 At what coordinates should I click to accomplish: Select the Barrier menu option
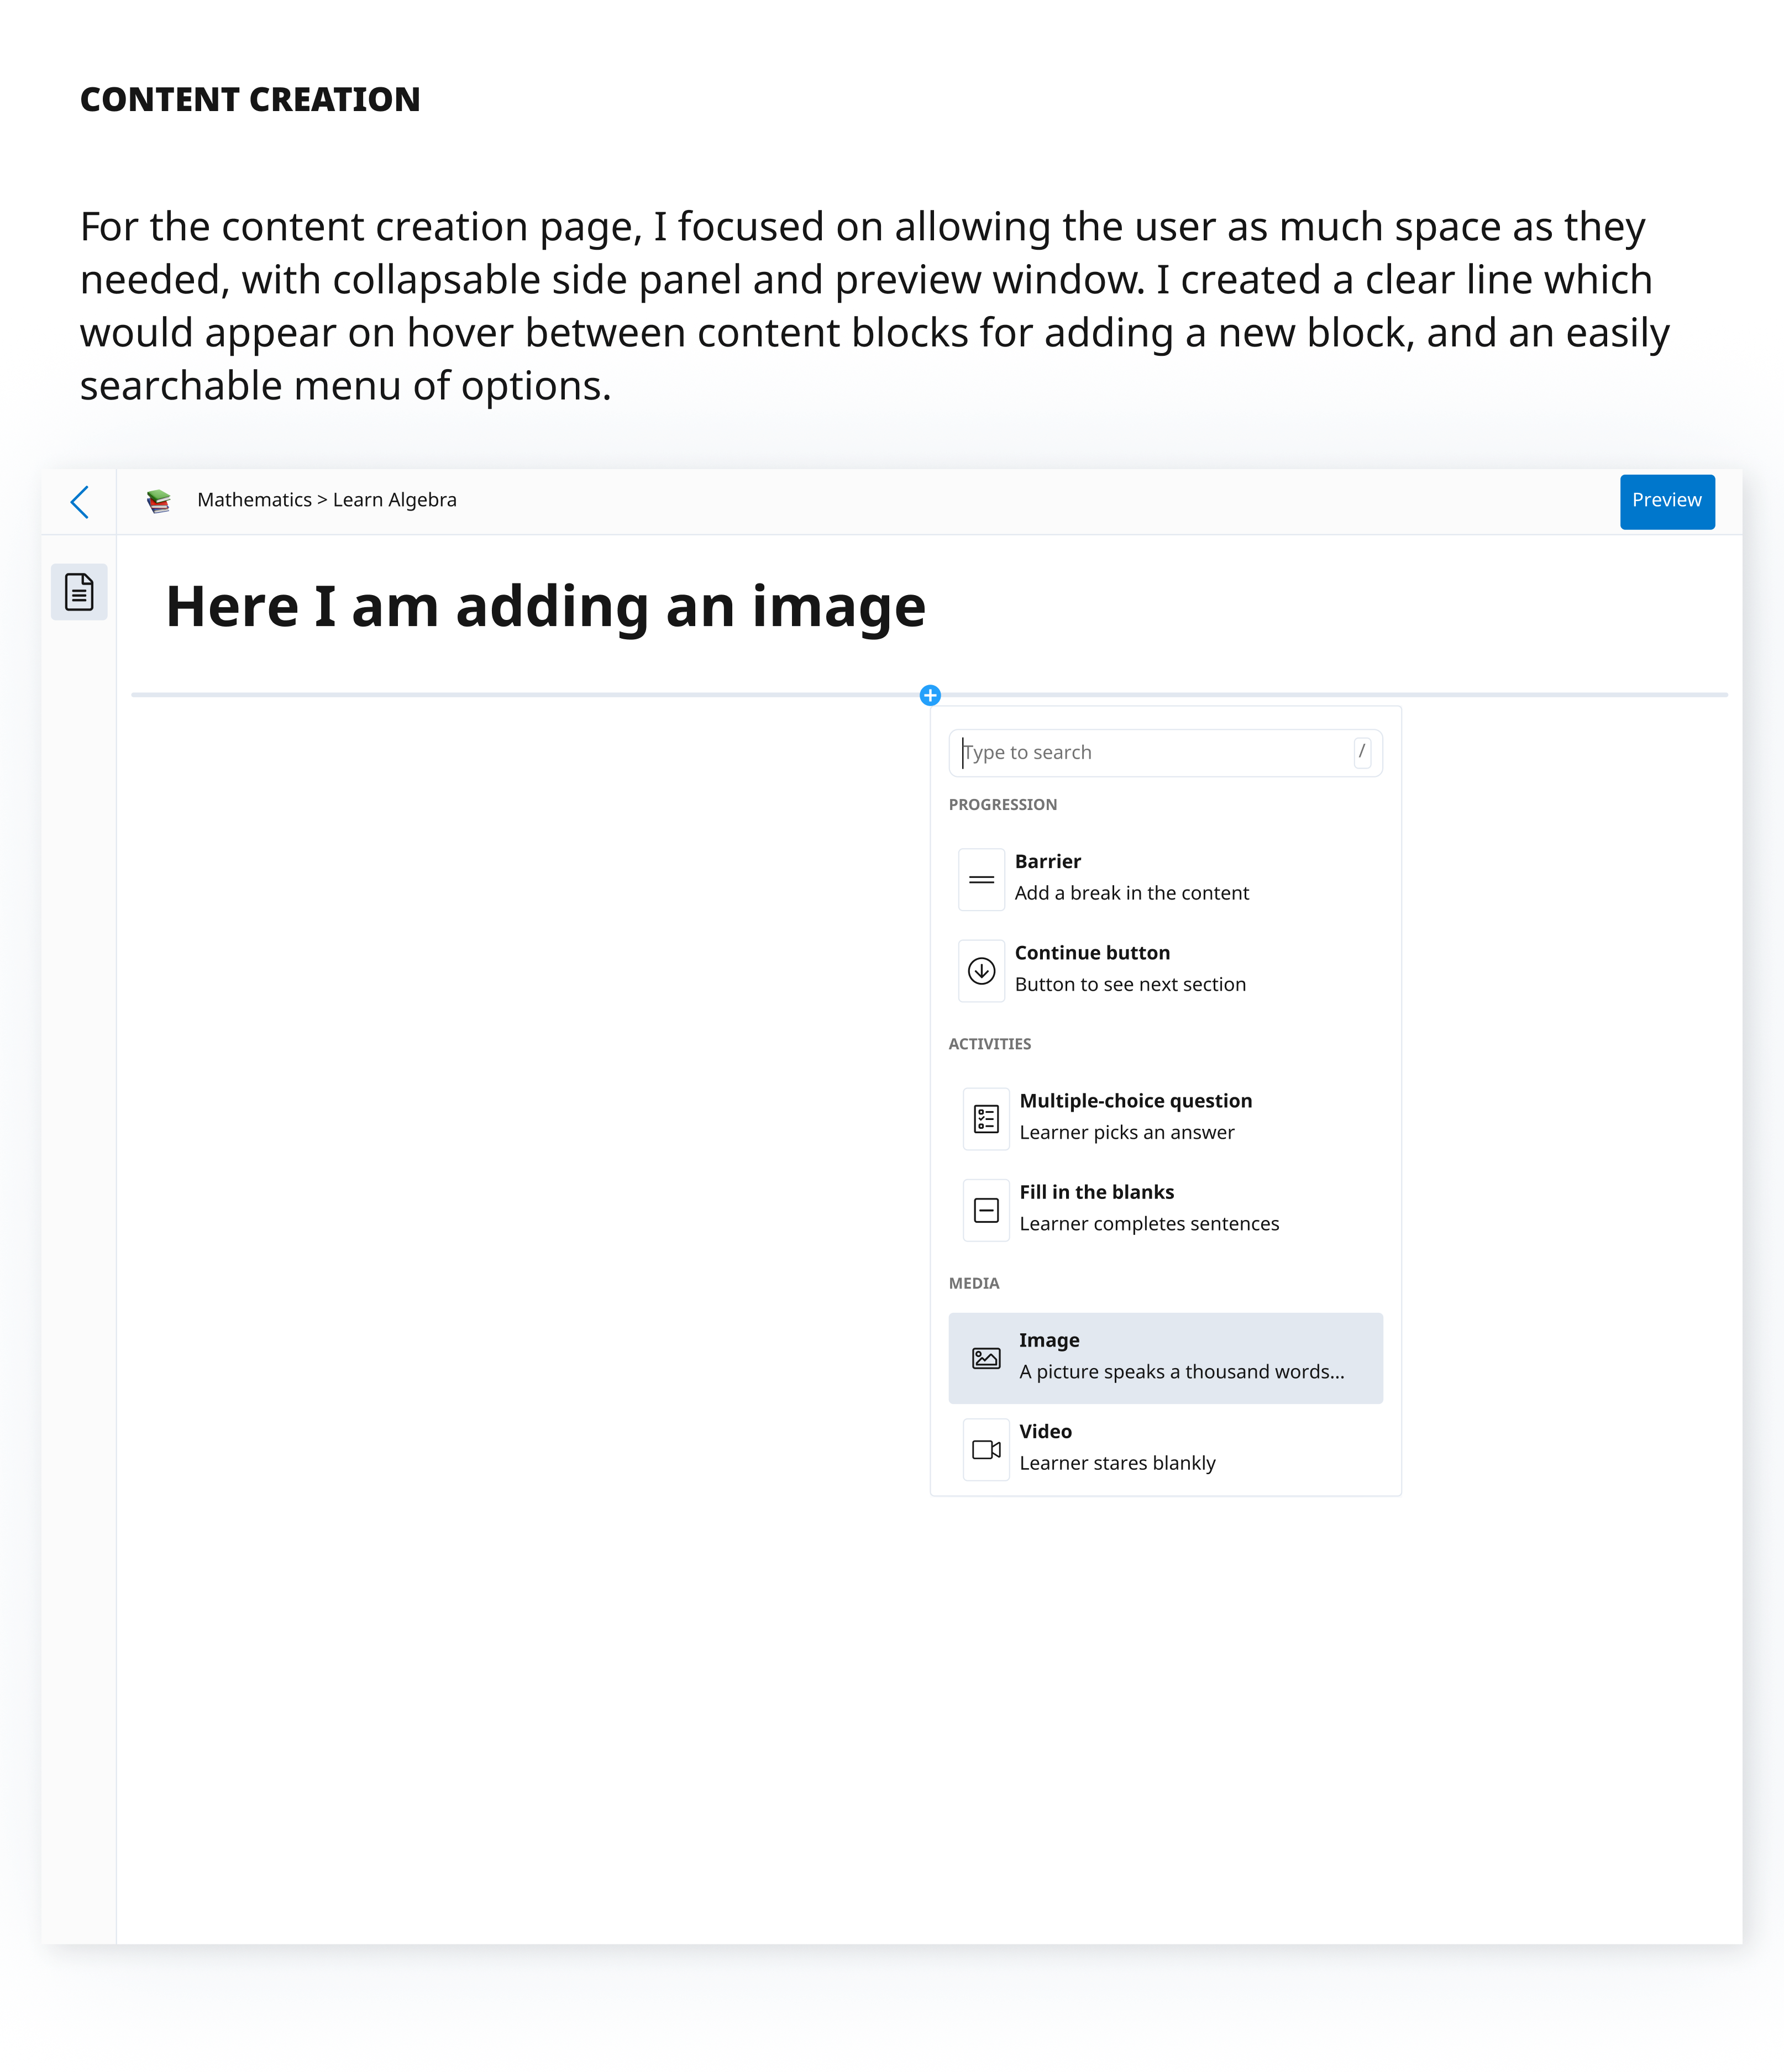(x=1131, y=877)
